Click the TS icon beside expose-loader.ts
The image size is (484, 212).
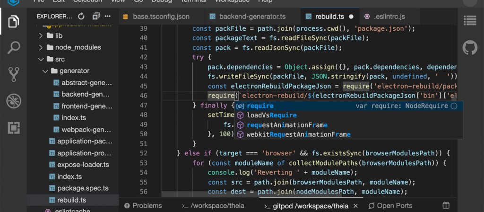tap(52, 165)
